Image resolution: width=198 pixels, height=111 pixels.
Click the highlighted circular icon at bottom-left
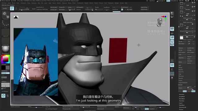3,96
